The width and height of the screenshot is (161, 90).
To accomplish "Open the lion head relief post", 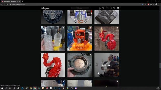I will (53, 17).
